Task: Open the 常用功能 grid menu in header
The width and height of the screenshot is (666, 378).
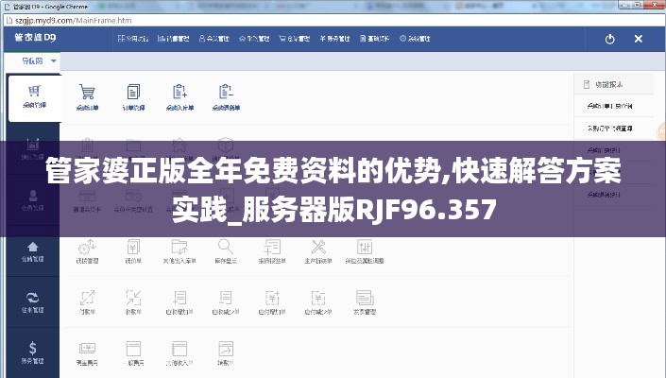Action: 133,39
